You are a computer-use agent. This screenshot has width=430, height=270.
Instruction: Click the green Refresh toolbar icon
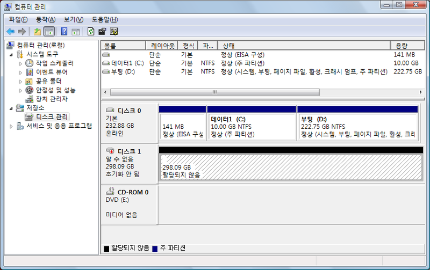point(91,32)
